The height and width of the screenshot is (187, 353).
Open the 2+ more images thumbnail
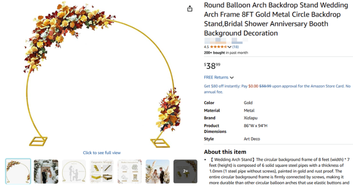coord(185,172)
